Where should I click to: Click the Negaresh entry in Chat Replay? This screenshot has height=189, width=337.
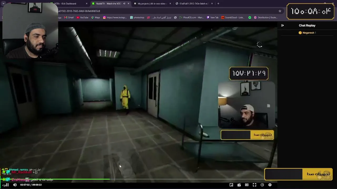(307, 33)
